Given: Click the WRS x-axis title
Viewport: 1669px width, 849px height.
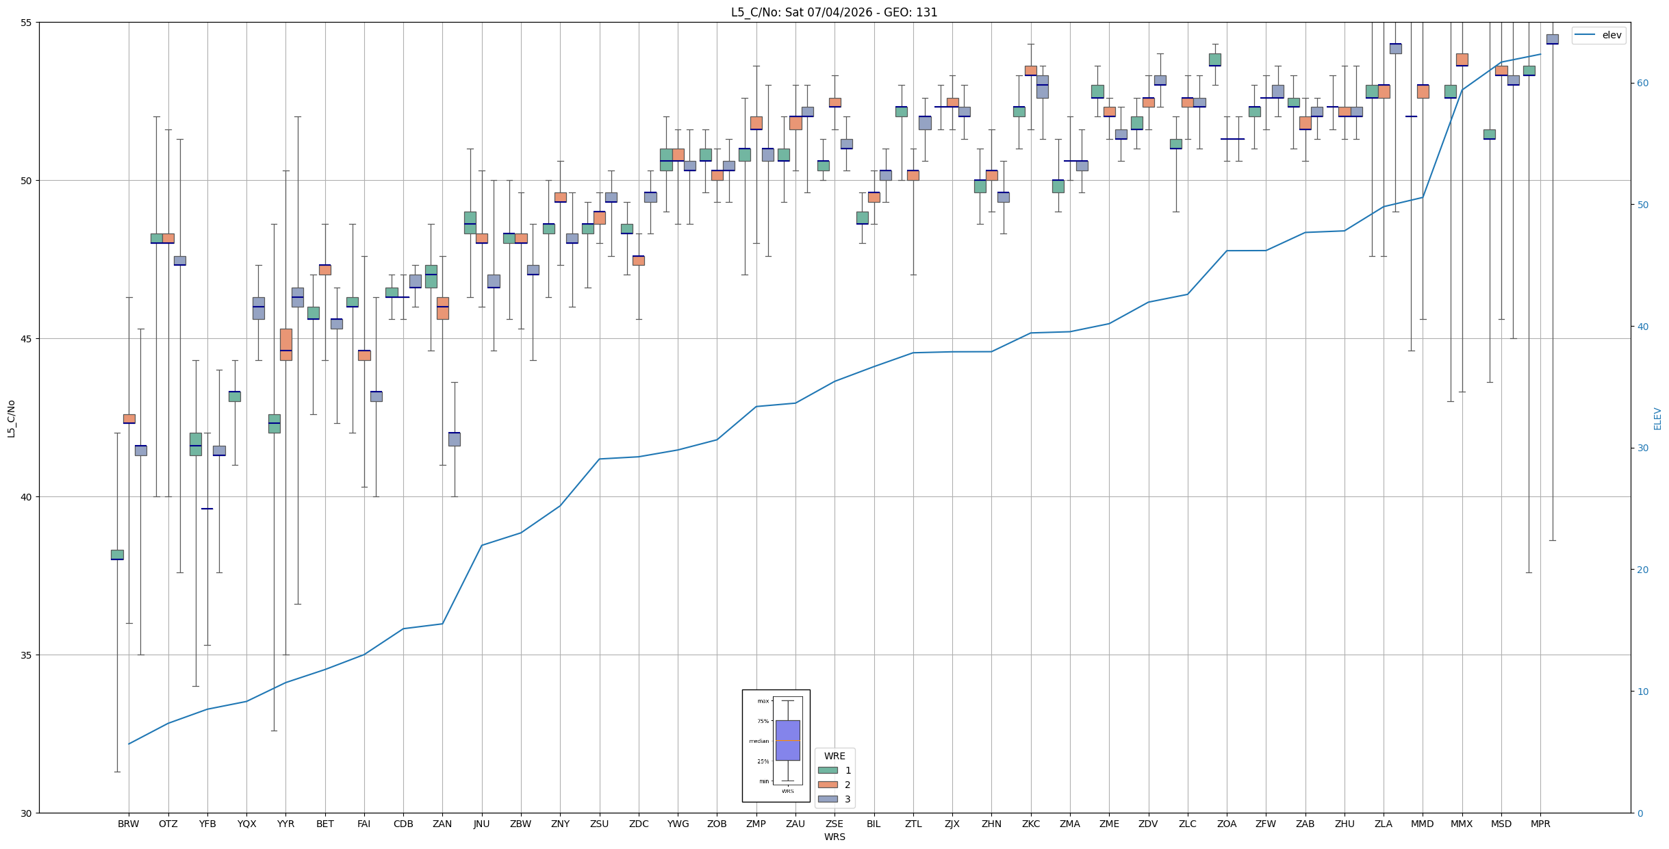Looking at the screenshot, I should 834,837.
